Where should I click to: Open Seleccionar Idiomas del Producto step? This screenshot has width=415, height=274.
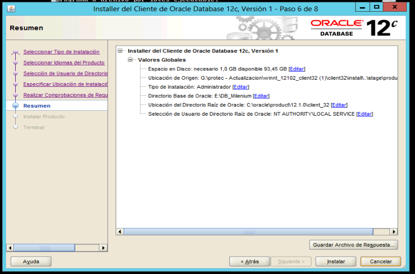point(64,63)
